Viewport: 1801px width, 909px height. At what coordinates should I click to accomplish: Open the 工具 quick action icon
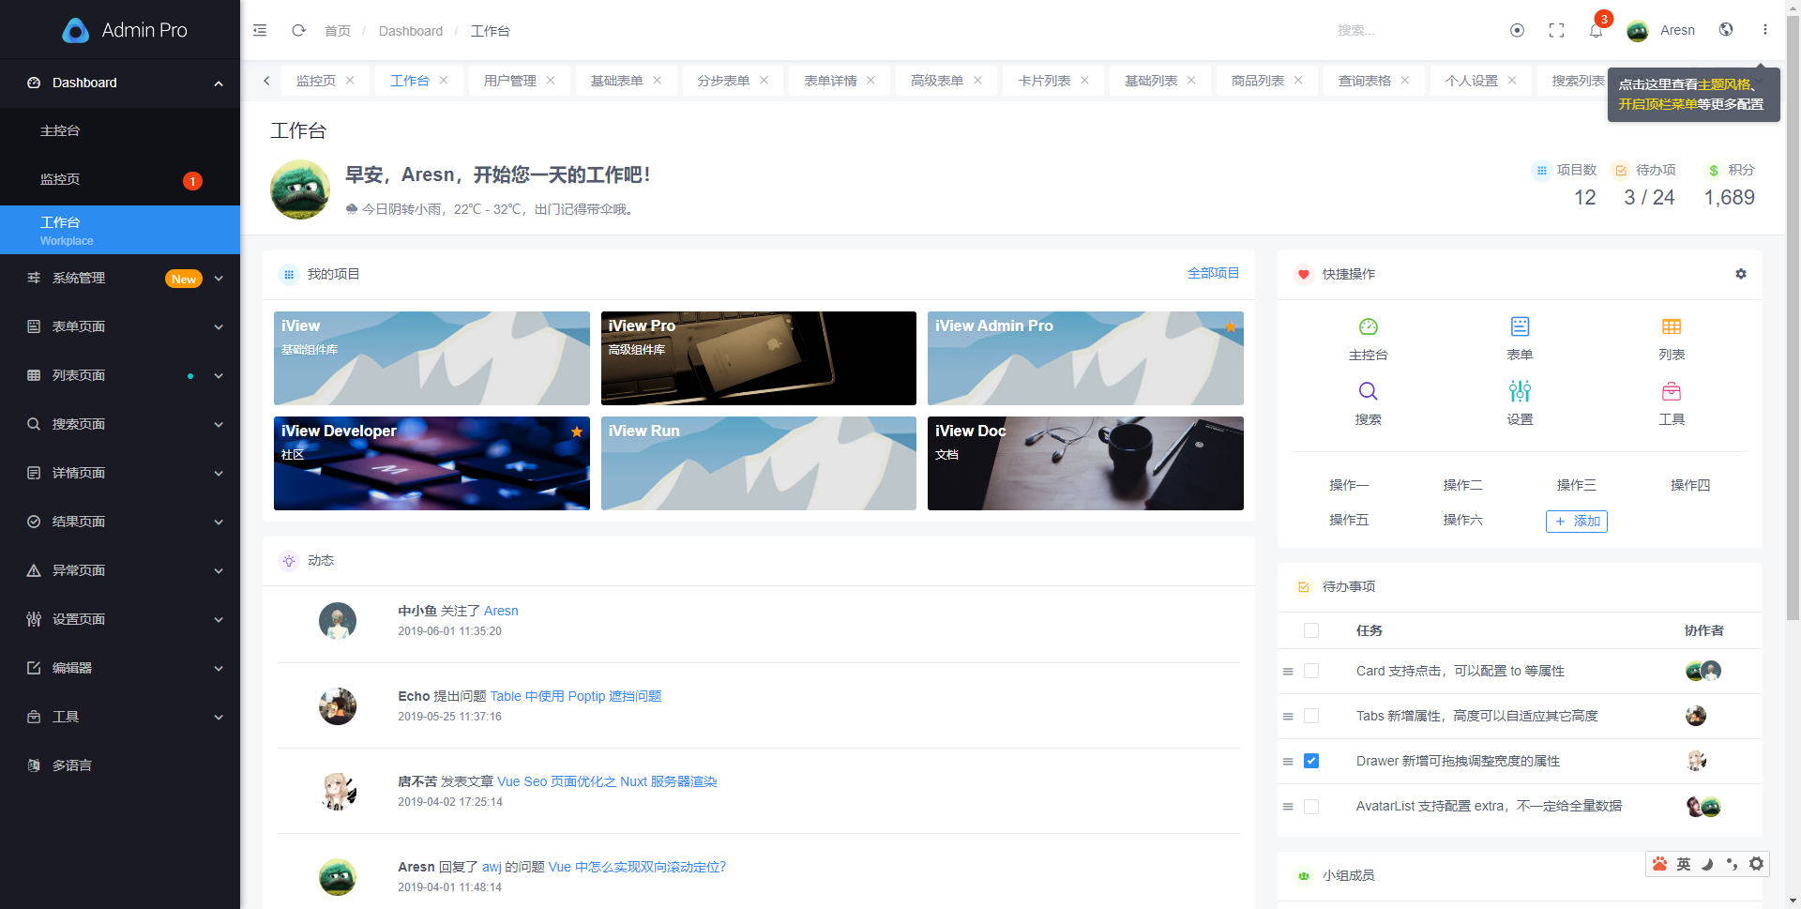[x=1672, y=391]
